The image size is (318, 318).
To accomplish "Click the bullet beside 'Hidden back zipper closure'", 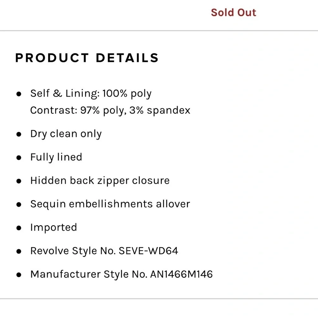I will (19, 181).
